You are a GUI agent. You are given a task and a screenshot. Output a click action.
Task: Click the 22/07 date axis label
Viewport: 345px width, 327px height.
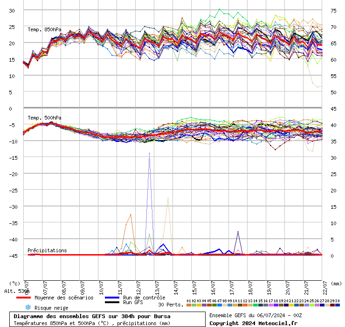(325, 288)
